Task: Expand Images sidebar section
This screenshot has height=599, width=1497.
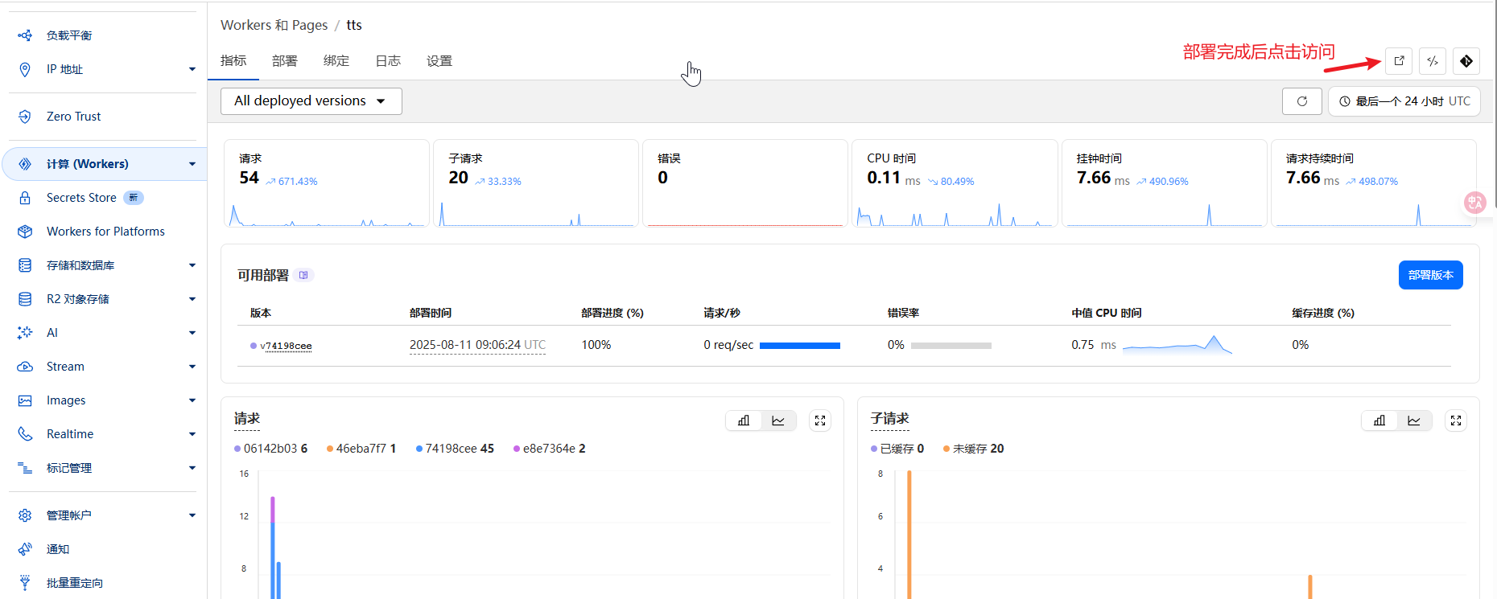Action: (192, 400)
